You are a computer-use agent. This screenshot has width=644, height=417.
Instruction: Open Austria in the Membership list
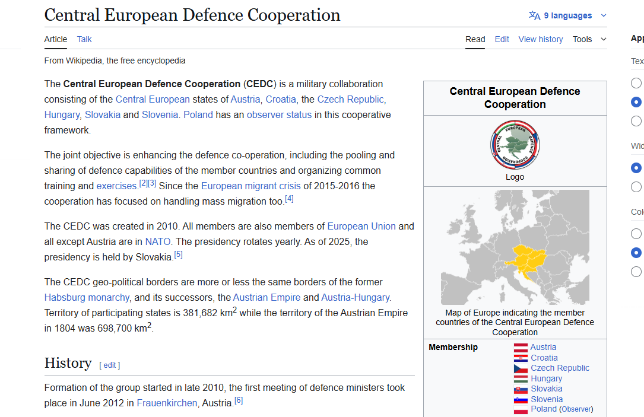click(543, 347)
